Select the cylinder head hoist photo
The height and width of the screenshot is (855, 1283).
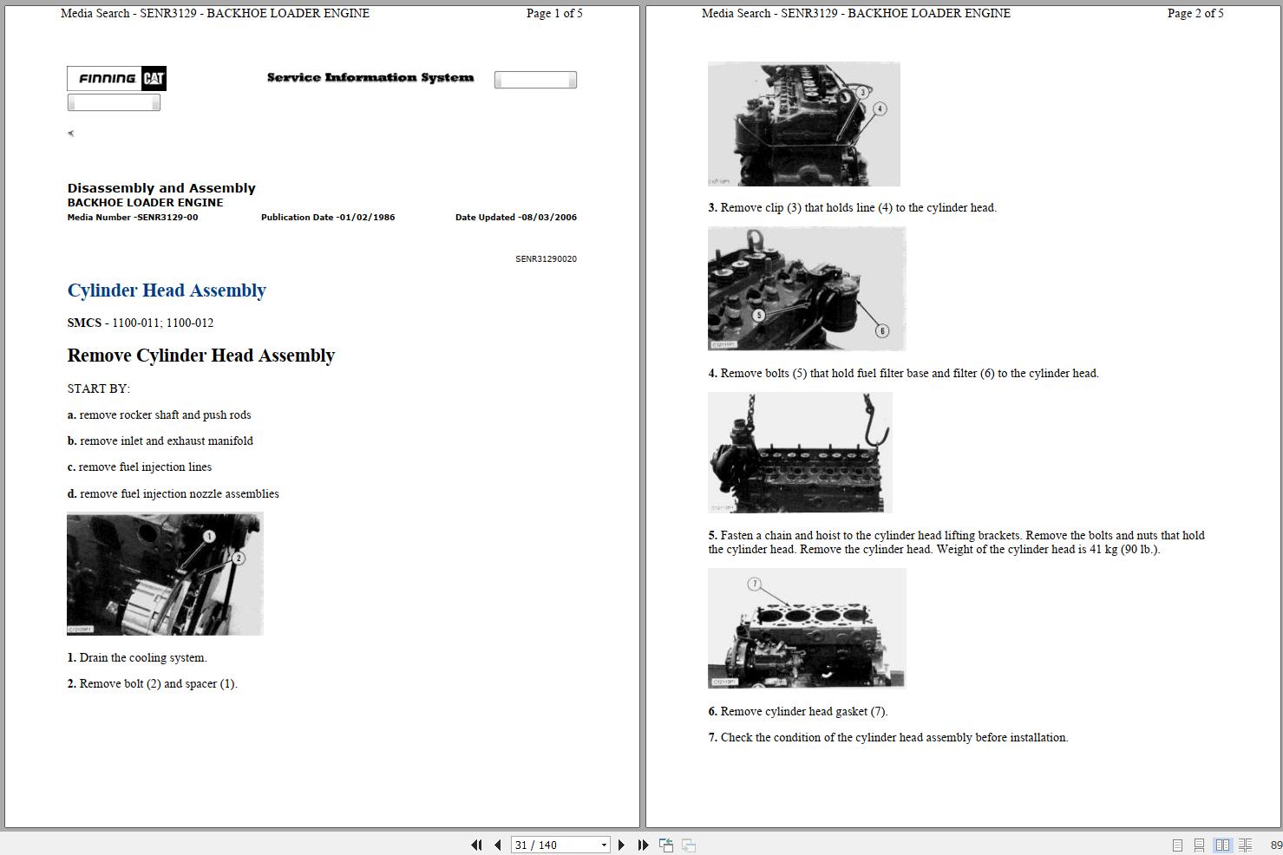coord(799,452)
